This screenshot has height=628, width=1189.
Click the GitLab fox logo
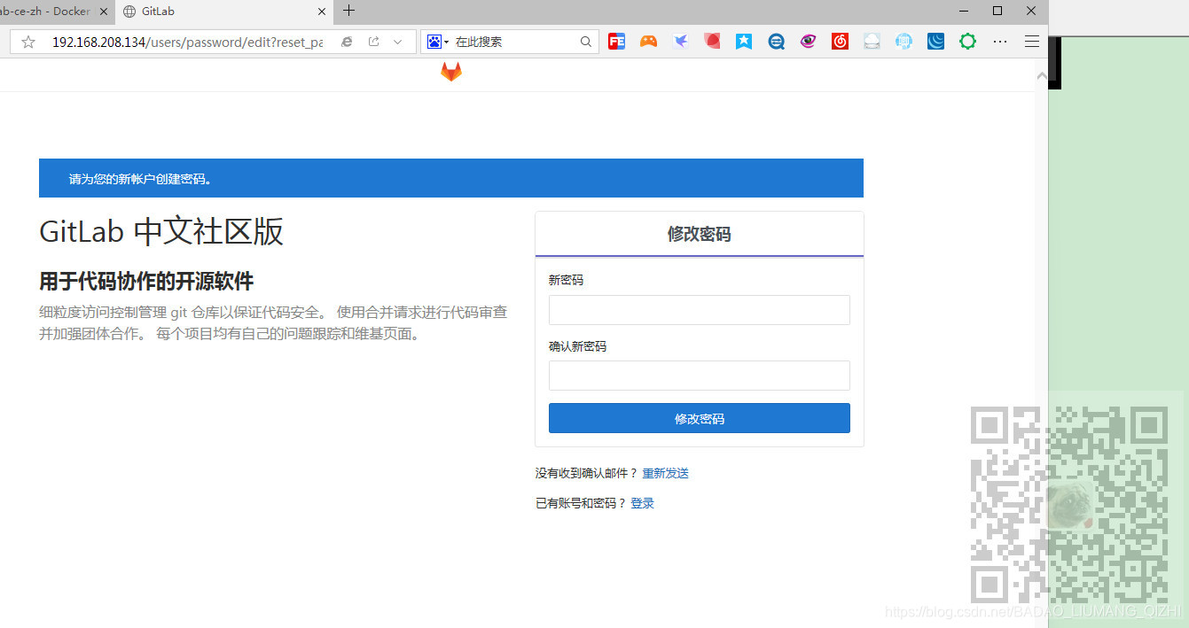pos(451,73)
